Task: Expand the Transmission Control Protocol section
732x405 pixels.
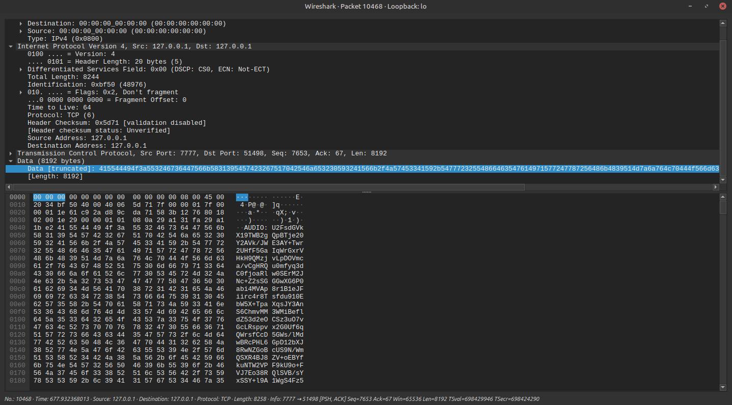Action: (11, 153)
